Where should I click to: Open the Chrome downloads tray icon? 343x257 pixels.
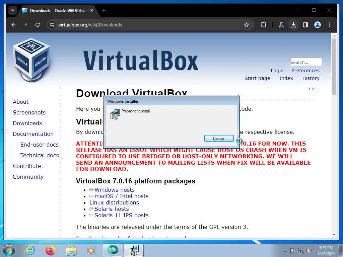coord(293,25)
